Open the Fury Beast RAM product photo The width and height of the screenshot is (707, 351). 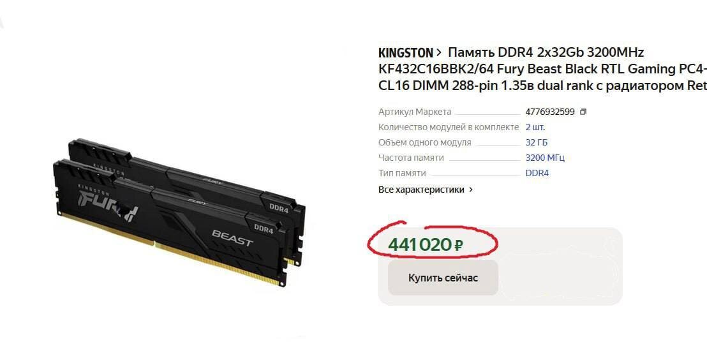(x=179, y=212)
